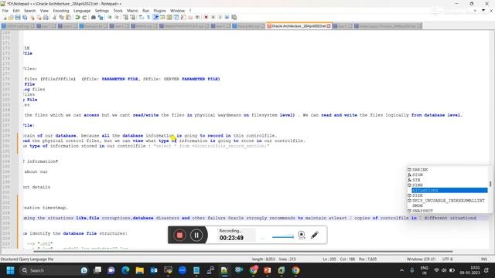Viewport: 495px width, 278px height.
Task: Open the Tools menu
Action: (x=118, y=11)
